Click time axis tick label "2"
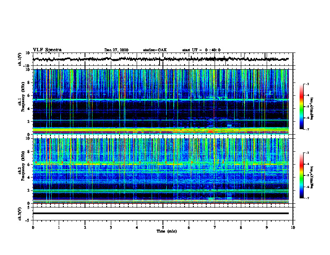 coord(85,227)
